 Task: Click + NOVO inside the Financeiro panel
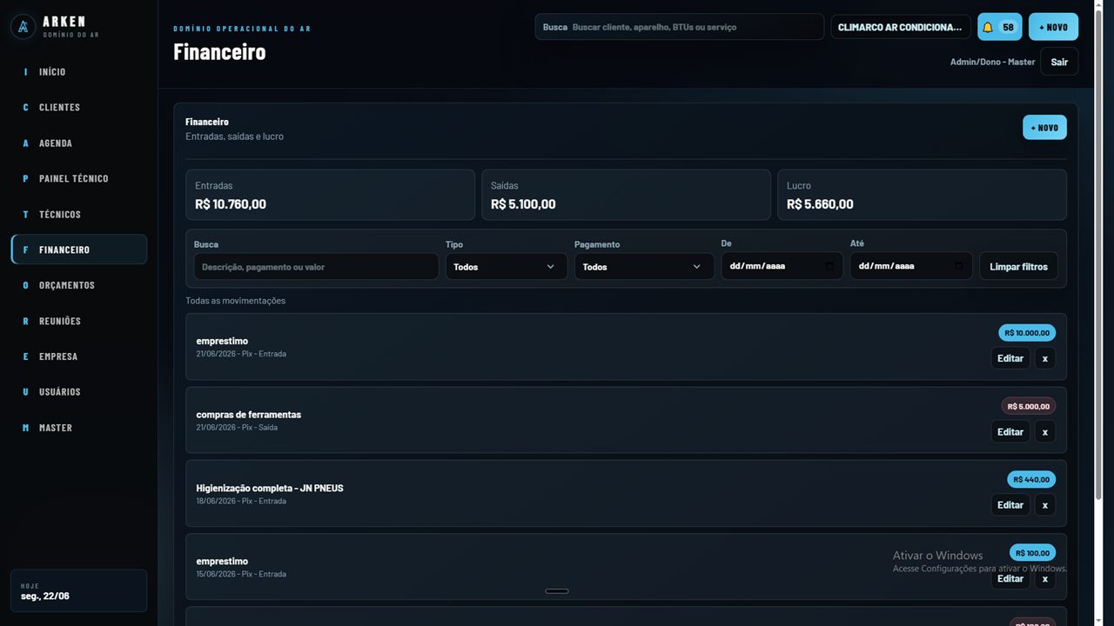1044,128
